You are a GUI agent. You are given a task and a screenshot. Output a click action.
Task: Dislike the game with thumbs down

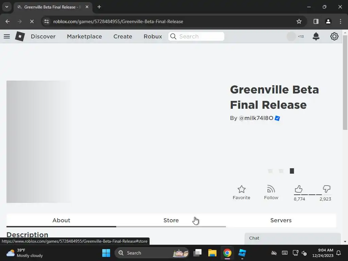click(x=327, y=189)
